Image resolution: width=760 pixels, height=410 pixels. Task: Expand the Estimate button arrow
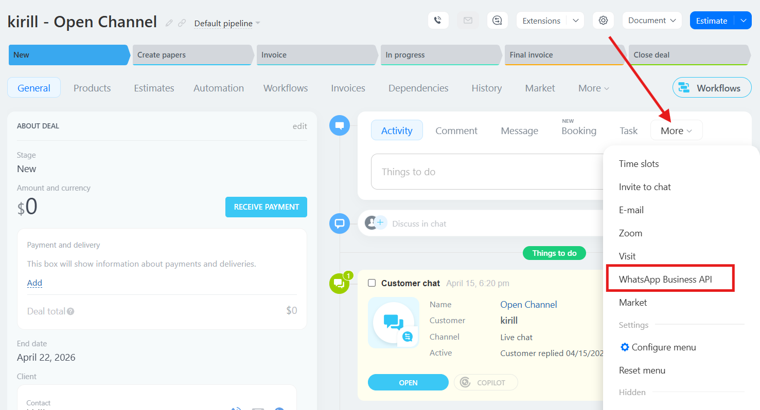tap(743, 21)
